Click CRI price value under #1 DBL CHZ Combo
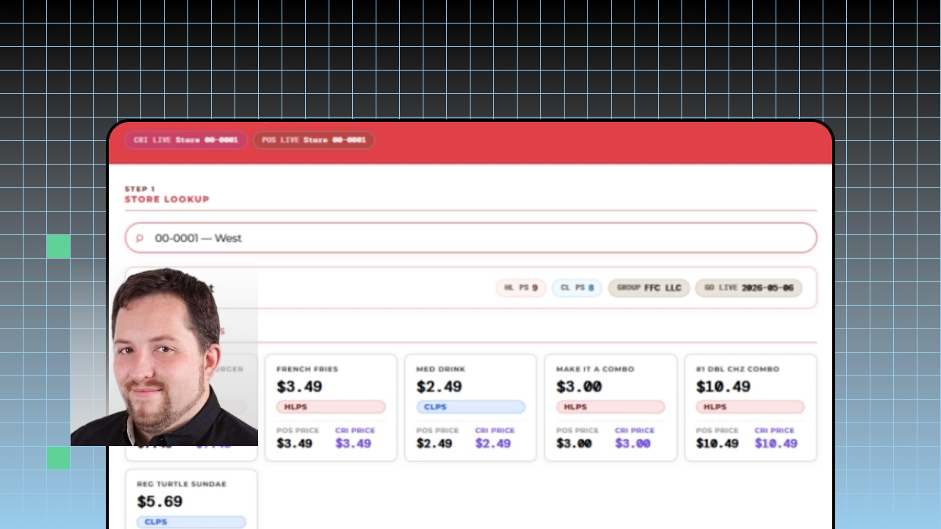Screen dimensions: 941x529 776,444
